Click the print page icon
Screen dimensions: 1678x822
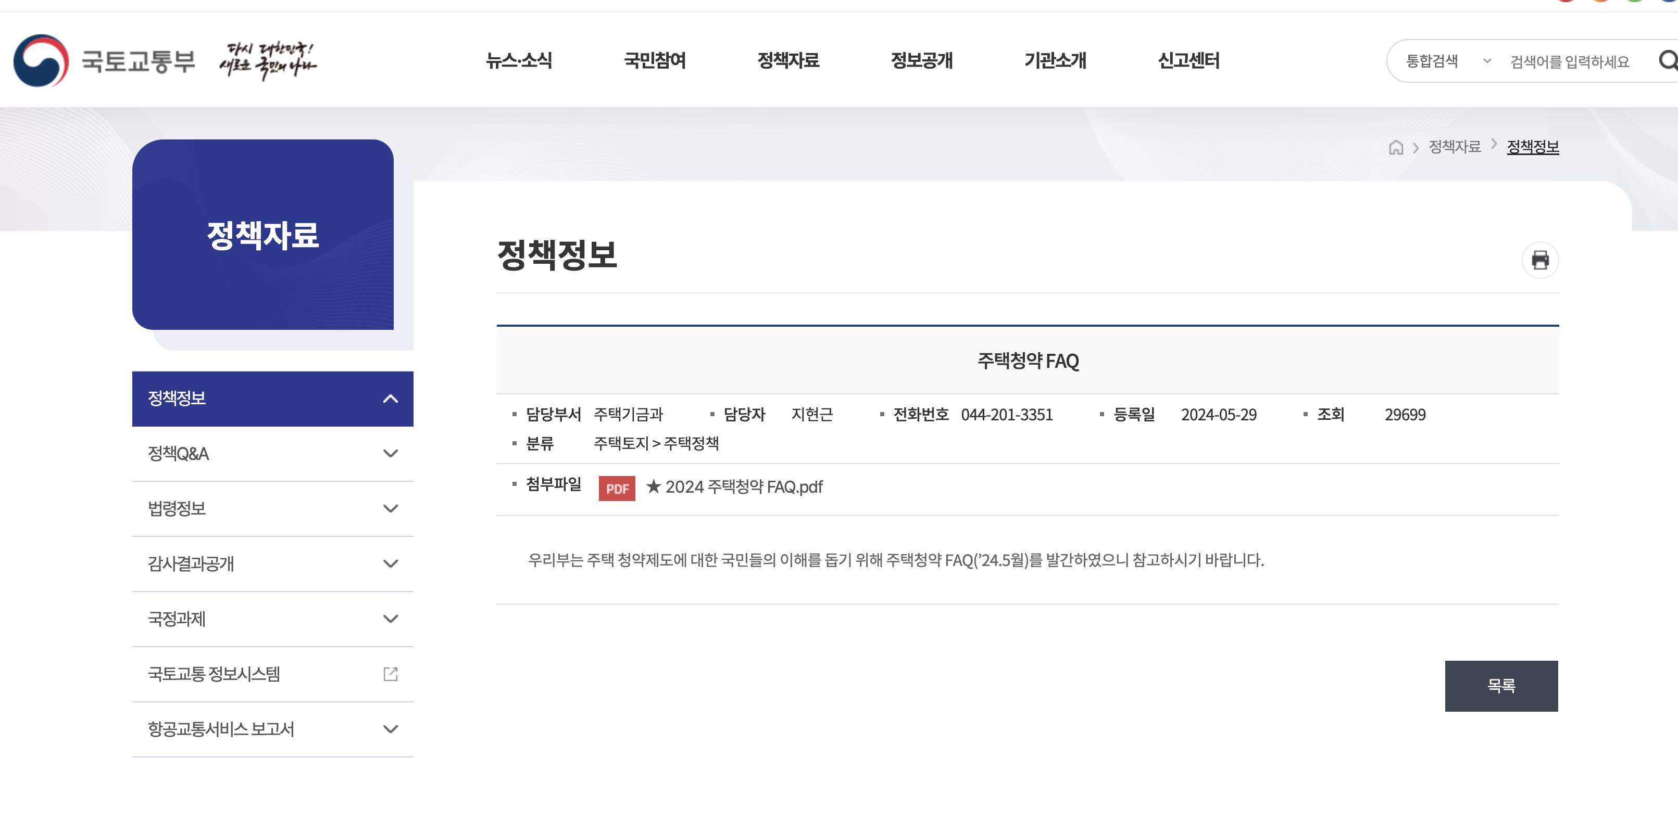click(1539, 260)
